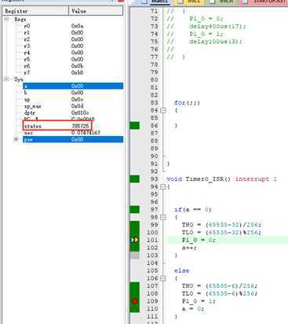288x324 pixels.
Task: Click the green margin block at line 86
Action: pos(135,126)
